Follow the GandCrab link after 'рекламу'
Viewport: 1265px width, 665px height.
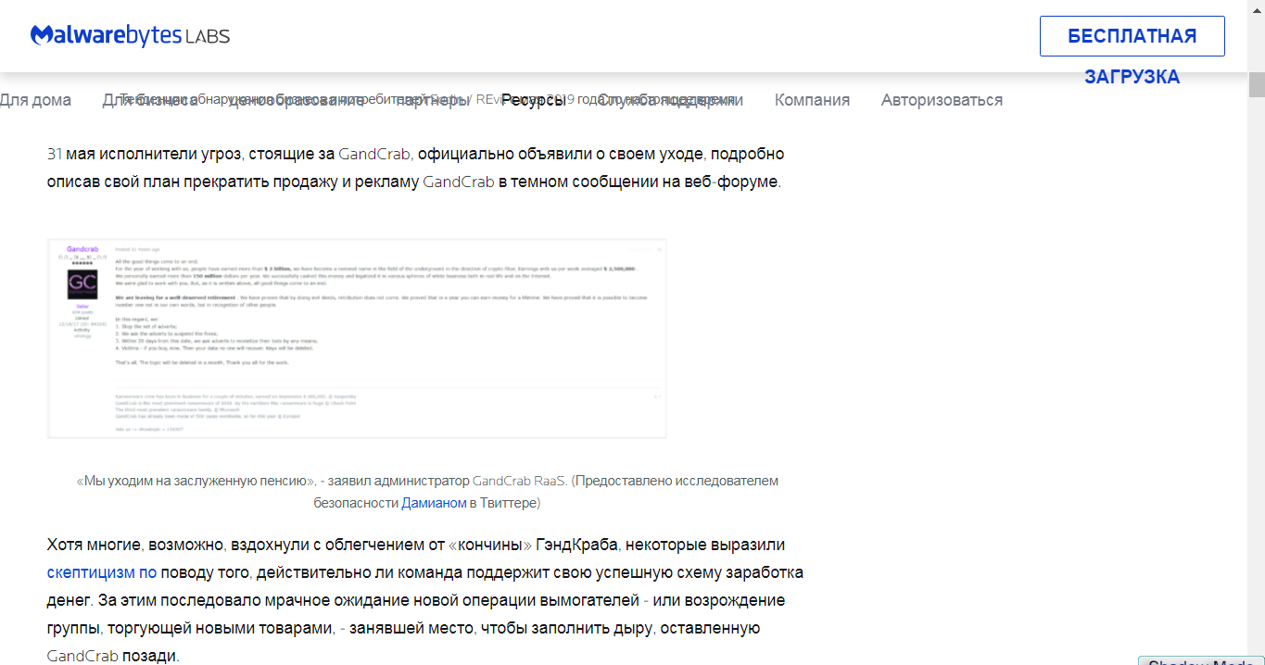[459, 182]
